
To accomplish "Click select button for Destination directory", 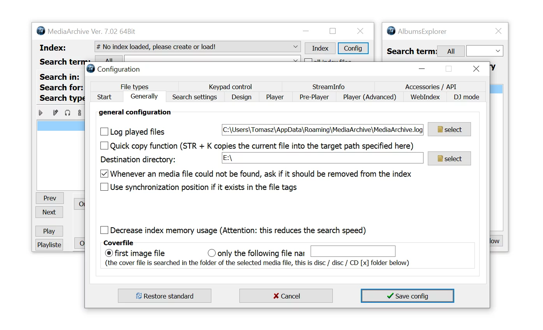I will pos(449,159).
